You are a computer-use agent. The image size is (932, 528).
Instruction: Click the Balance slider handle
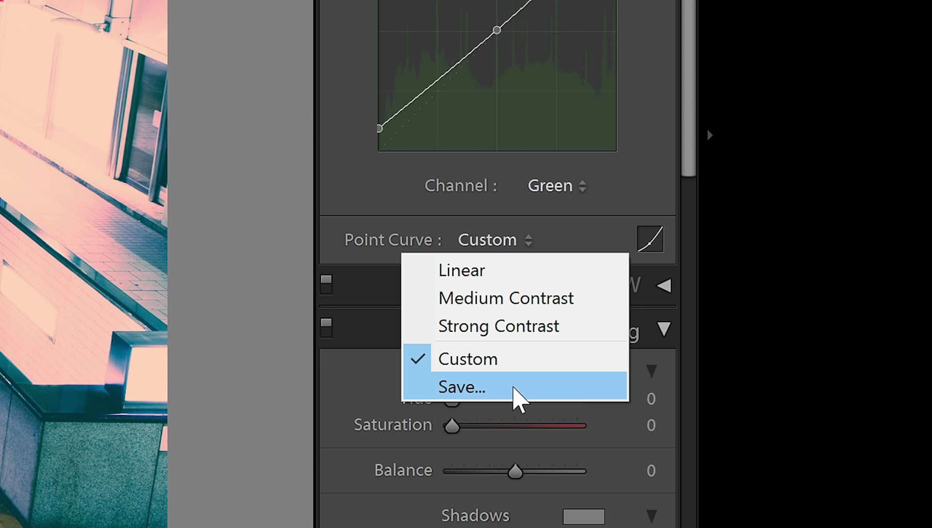pyautogui.click(x=515, y=471)
